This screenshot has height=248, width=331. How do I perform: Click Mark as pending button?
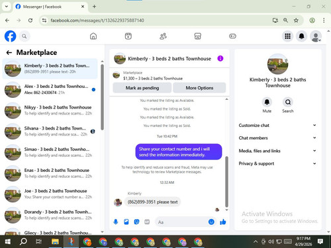pos(142,88)
